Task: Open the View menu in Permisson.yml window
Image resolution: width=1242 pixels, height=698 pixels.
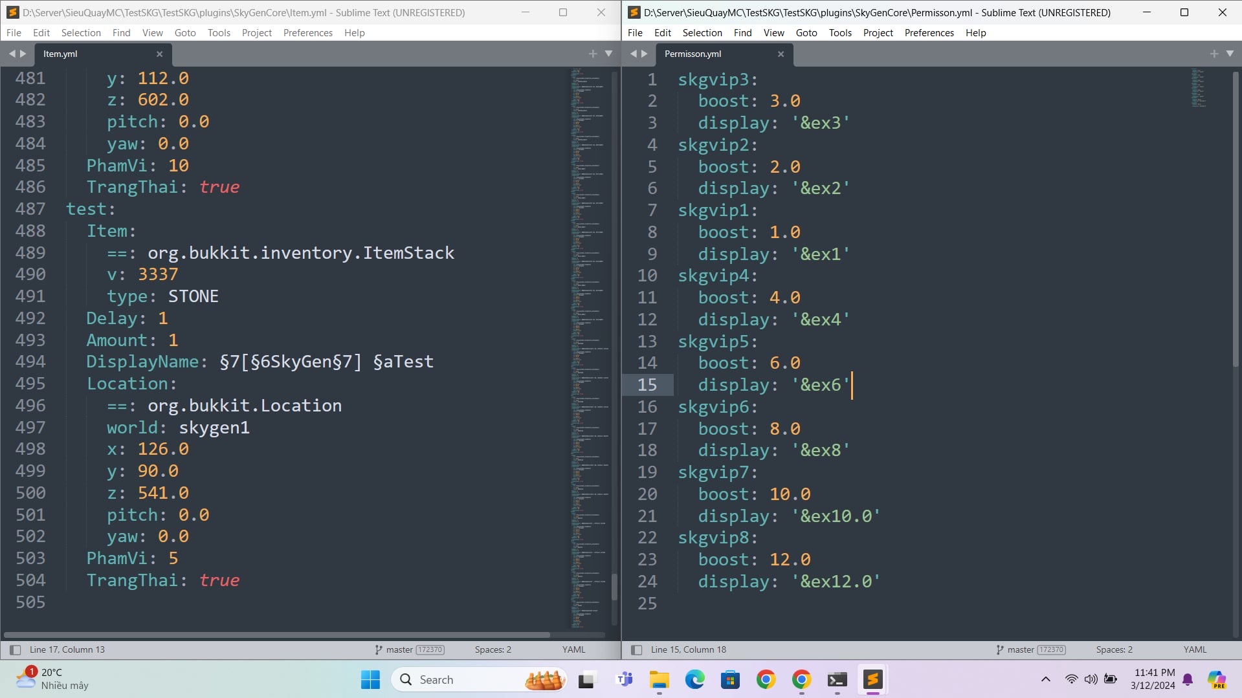Action: [x=774, y=32]
